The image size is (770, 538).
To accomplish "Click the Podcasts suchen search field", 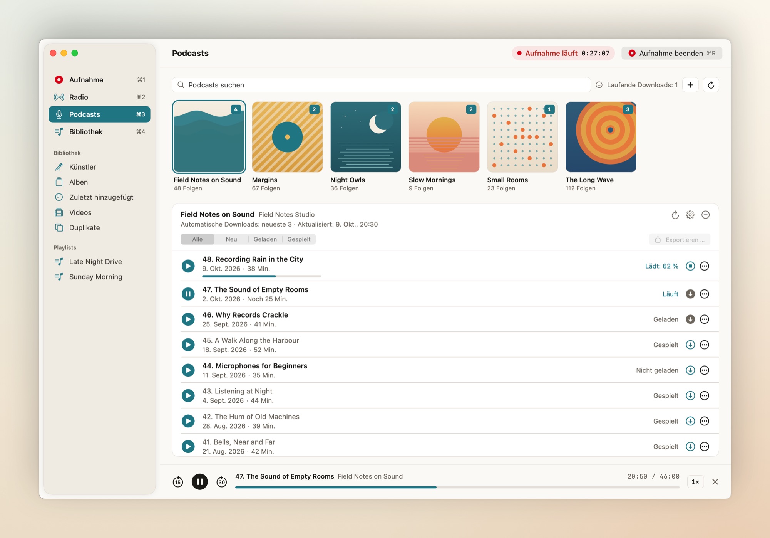I will pyautogui.click(x=381, y=85).
